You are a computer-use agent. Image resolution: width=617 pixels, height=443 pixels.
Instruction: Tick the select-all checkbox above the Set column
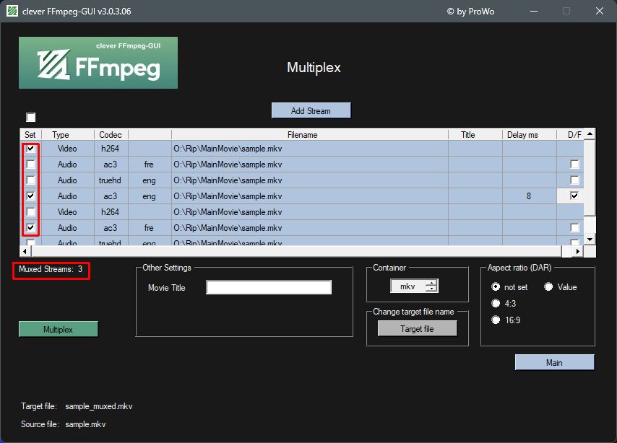click(x=30, y=117)
